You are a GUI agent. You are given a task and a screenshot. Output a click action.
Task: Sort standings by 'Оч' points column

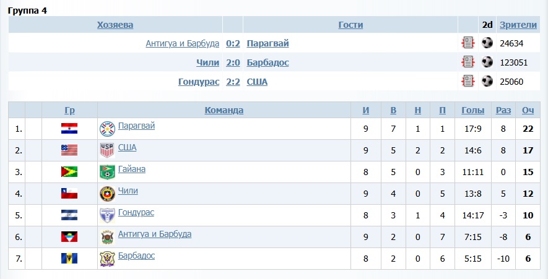(528, 110)
